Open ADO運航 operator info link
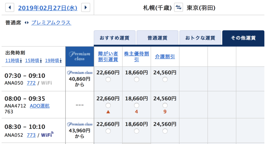 click(x=40, y=106)
